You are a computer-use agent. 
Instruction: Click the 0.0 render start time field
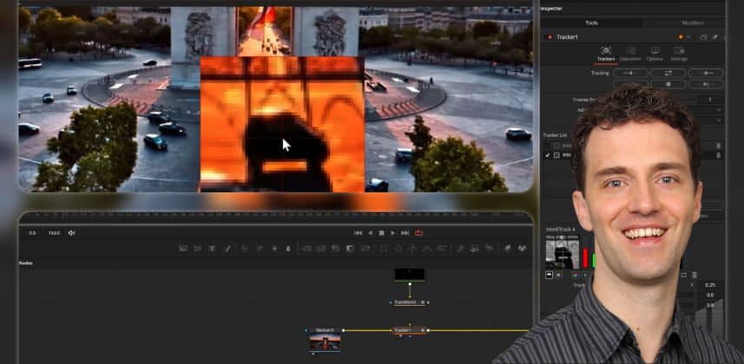pos(32,233)
